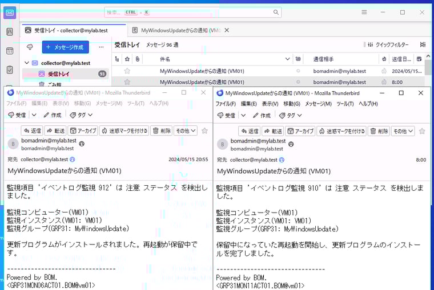Click the メッセージ作成 compose button
The image size is (434, 290).
[66, 47]
